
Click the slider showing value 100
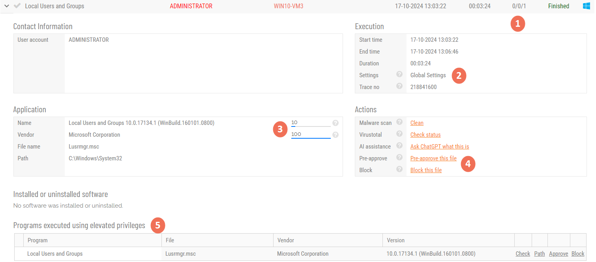tap(311, 135)
